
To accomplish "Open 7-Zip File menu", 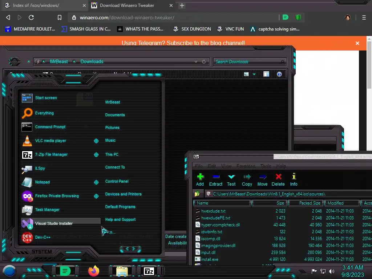I will tap(199, 166).
